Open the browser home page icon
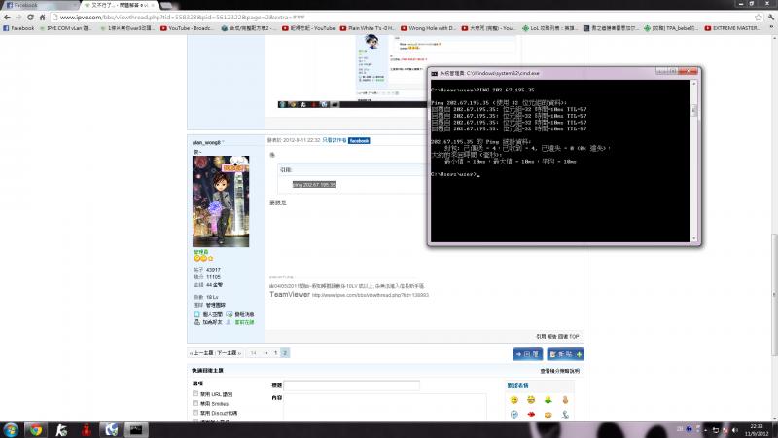Image resolution: width=778 pixels, height=438 pixels. (42, 18)
